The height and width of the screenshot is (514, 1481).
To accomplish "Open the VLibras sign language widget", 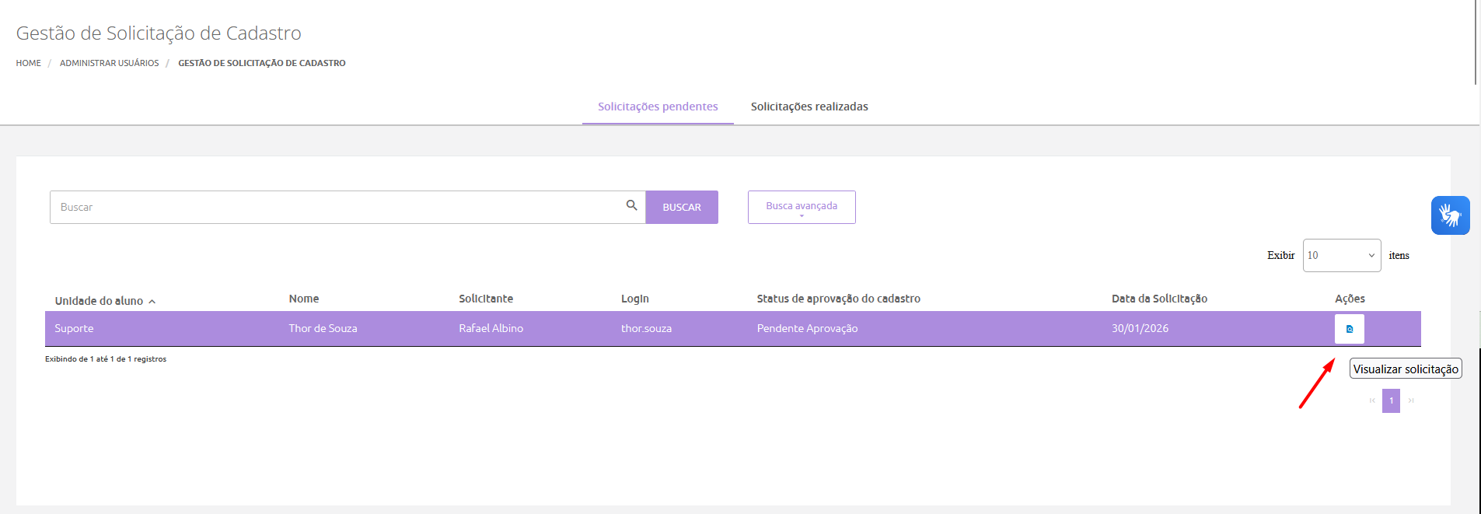I will pyautogui.click(x=1450, y=215).
